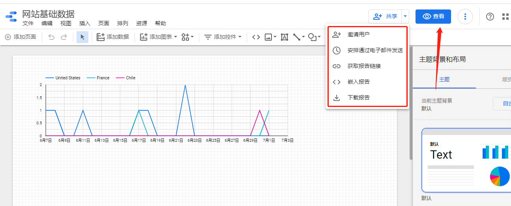Screen dimensions: 511x206
Task: Open the line tool dropdown
Action: pos(299,37)
